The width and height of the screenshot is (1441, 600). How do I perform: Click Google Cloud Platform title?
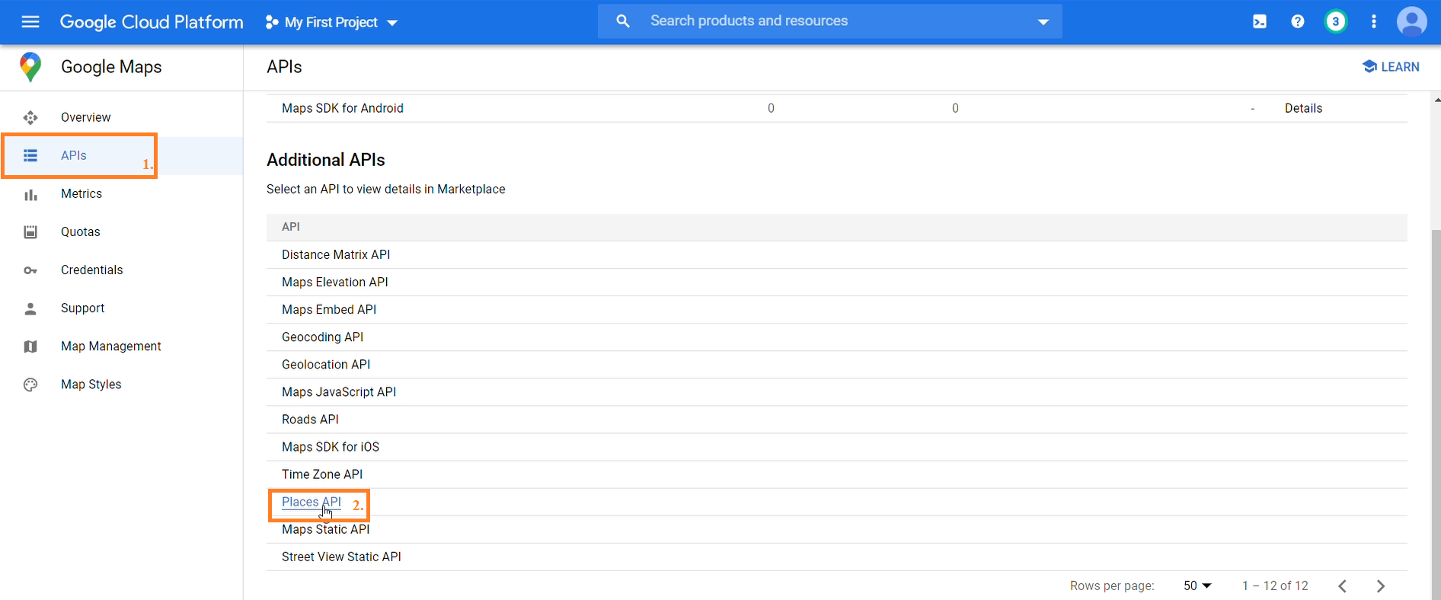coord(152,22)
